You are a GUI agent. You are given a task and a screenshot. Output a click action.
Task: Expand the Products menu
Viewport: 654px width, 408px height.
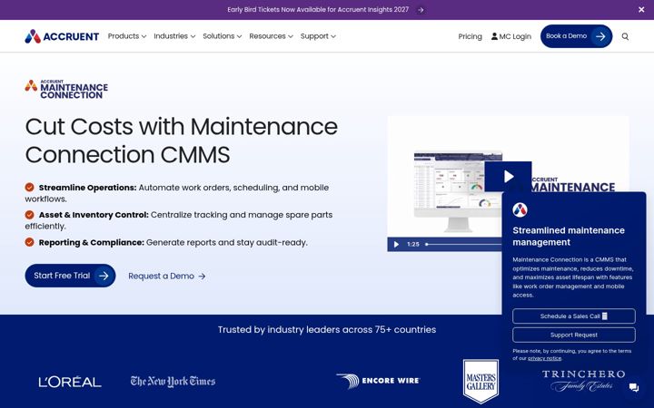tap(127, 36)
